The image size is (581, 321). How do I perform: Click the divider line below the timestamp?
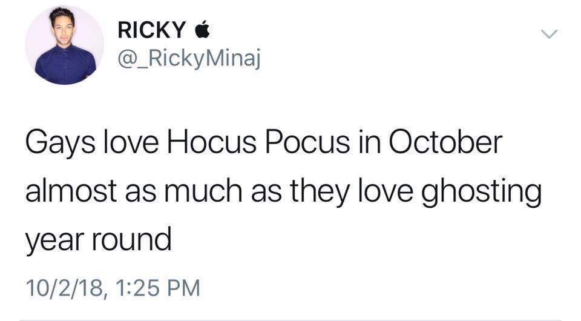[x=290, y=319]
